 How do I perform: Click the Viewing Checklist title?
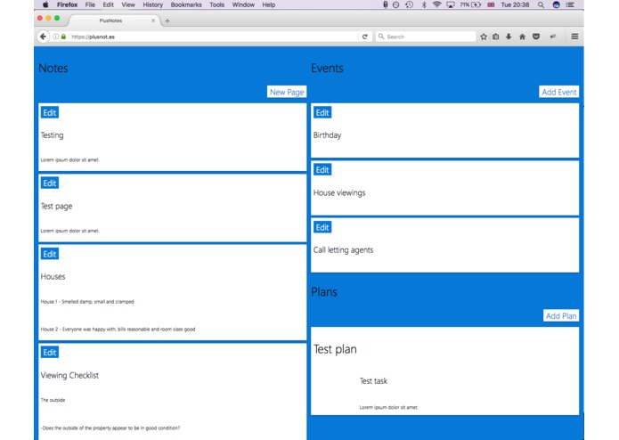coord(69,375)
